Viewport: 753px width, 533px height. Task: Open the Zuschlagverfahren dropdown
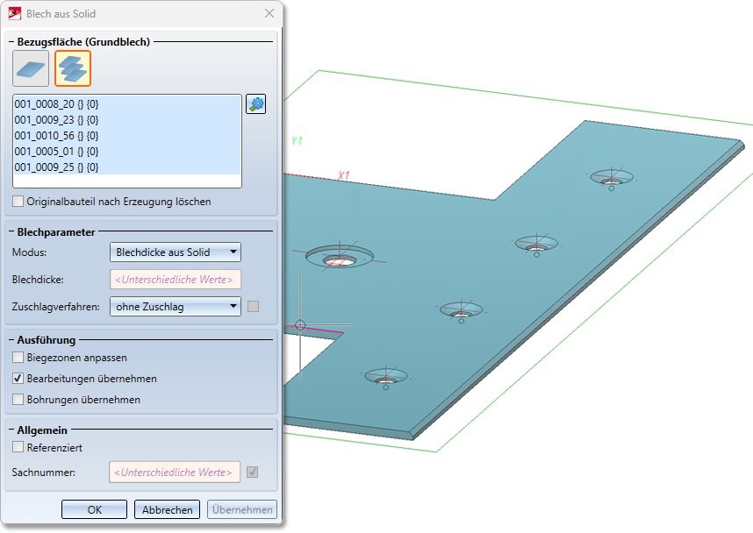(x=176, y=307)
